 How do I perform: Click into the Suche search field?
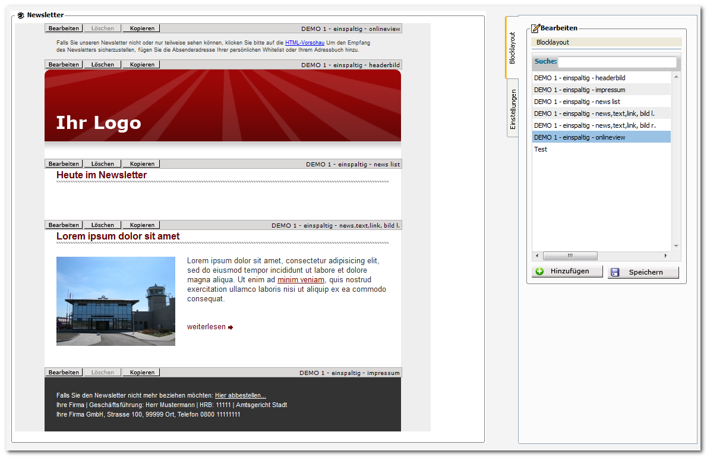(617, 62)
